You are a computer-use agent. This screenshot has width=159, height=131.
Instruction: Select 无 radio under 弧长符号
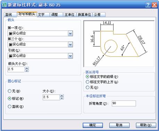[92, 87]
